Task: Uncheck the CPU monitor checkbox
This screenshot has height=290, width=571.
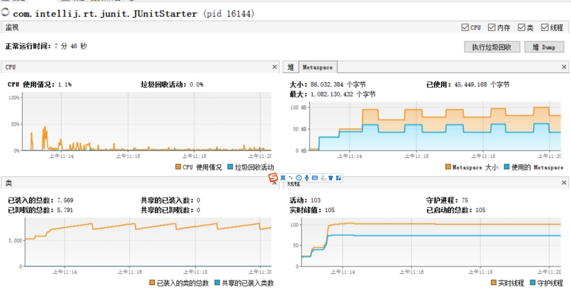Action: [x=465, y=27]
